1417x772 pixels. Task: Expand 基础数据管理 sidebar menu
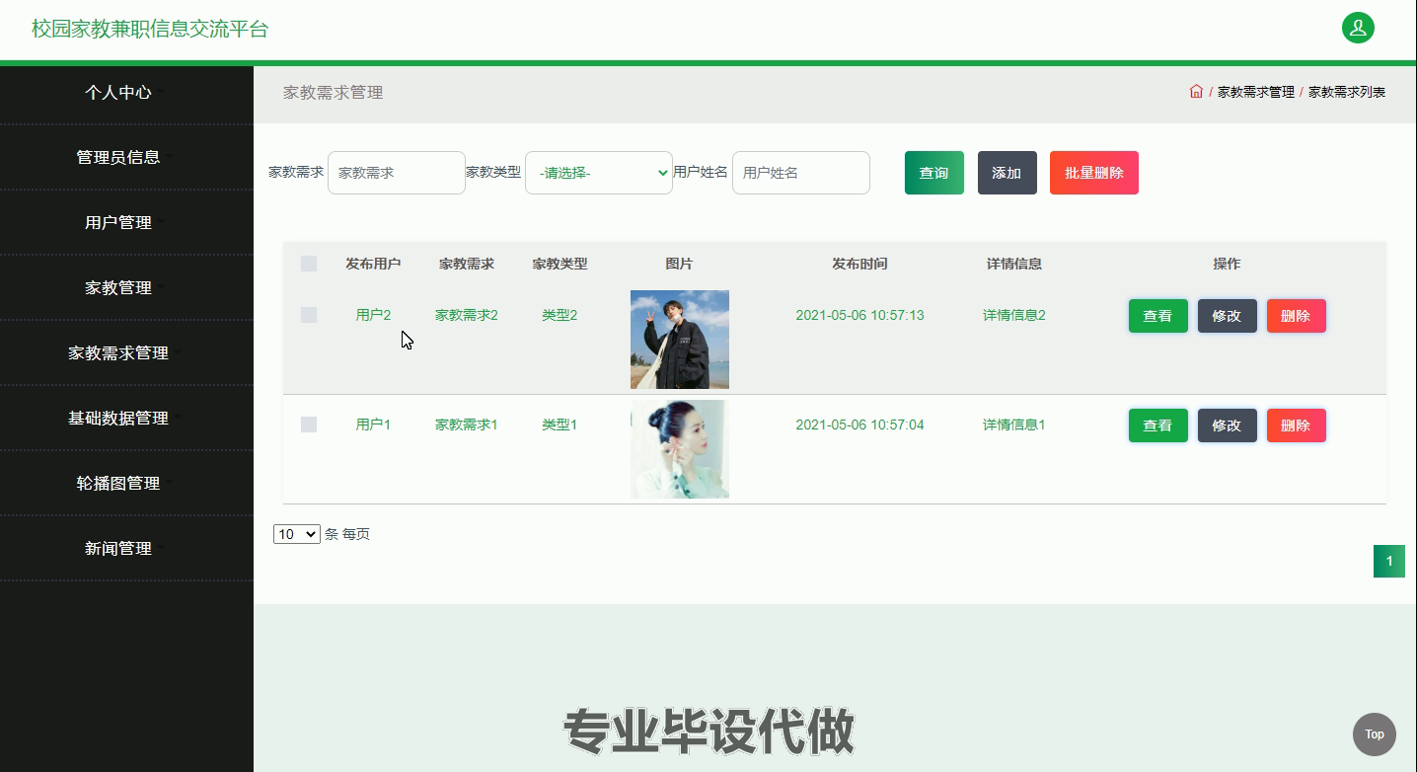(118, 418)
